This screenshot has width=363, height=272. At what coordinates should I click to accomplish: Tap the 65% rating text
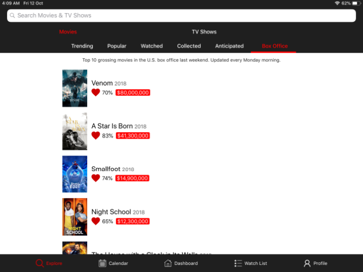coord(108,221)
